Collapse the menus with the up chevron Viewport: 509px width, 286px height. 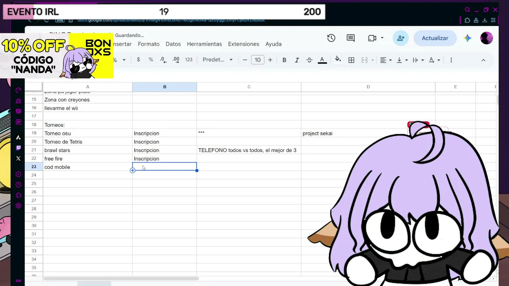(x=484, y=60)
